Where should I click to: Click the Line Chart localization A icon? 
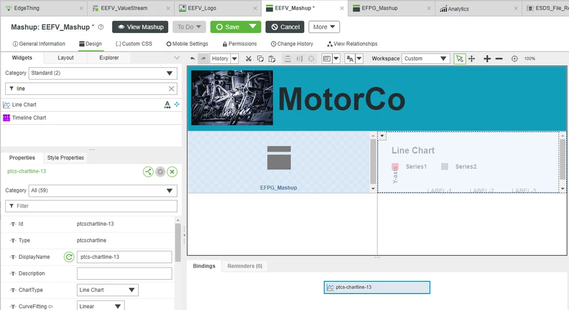click(167, 104)
